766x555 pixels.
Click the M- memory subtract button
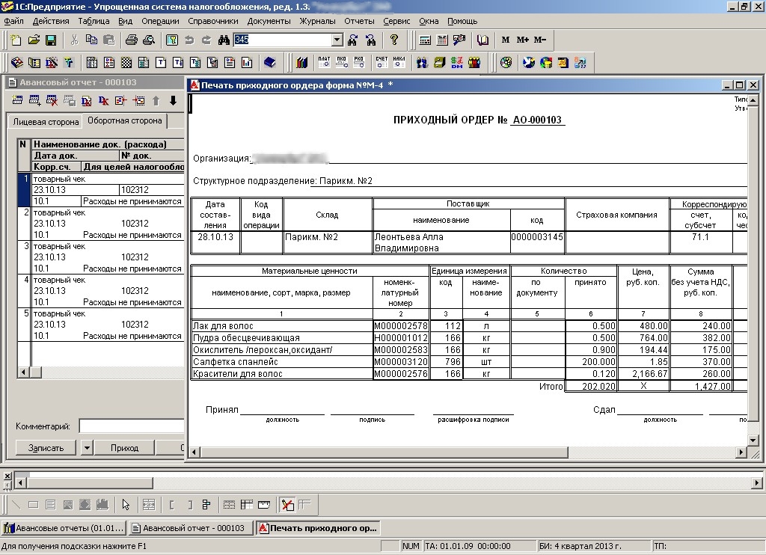(540, 40)
